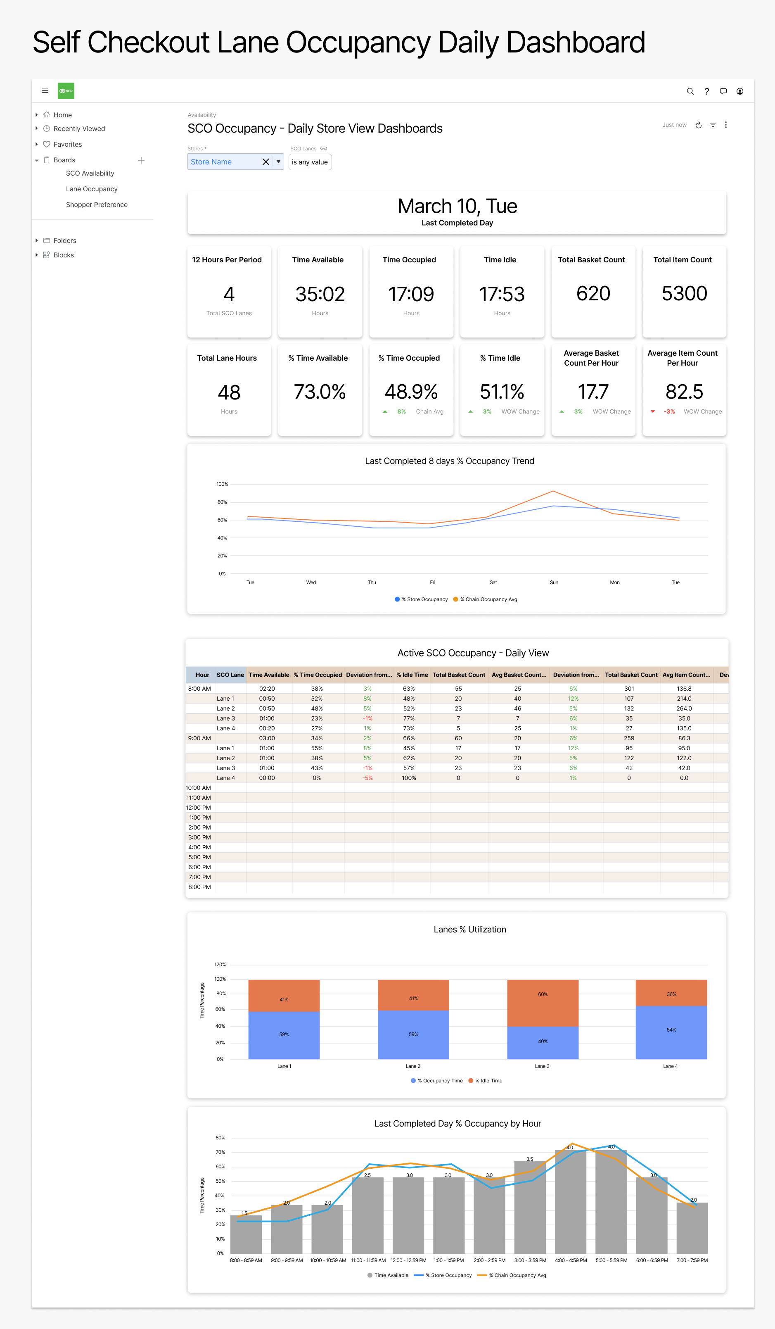
Task: Sort table by Hour column header
Action: [x=200, y=675]
